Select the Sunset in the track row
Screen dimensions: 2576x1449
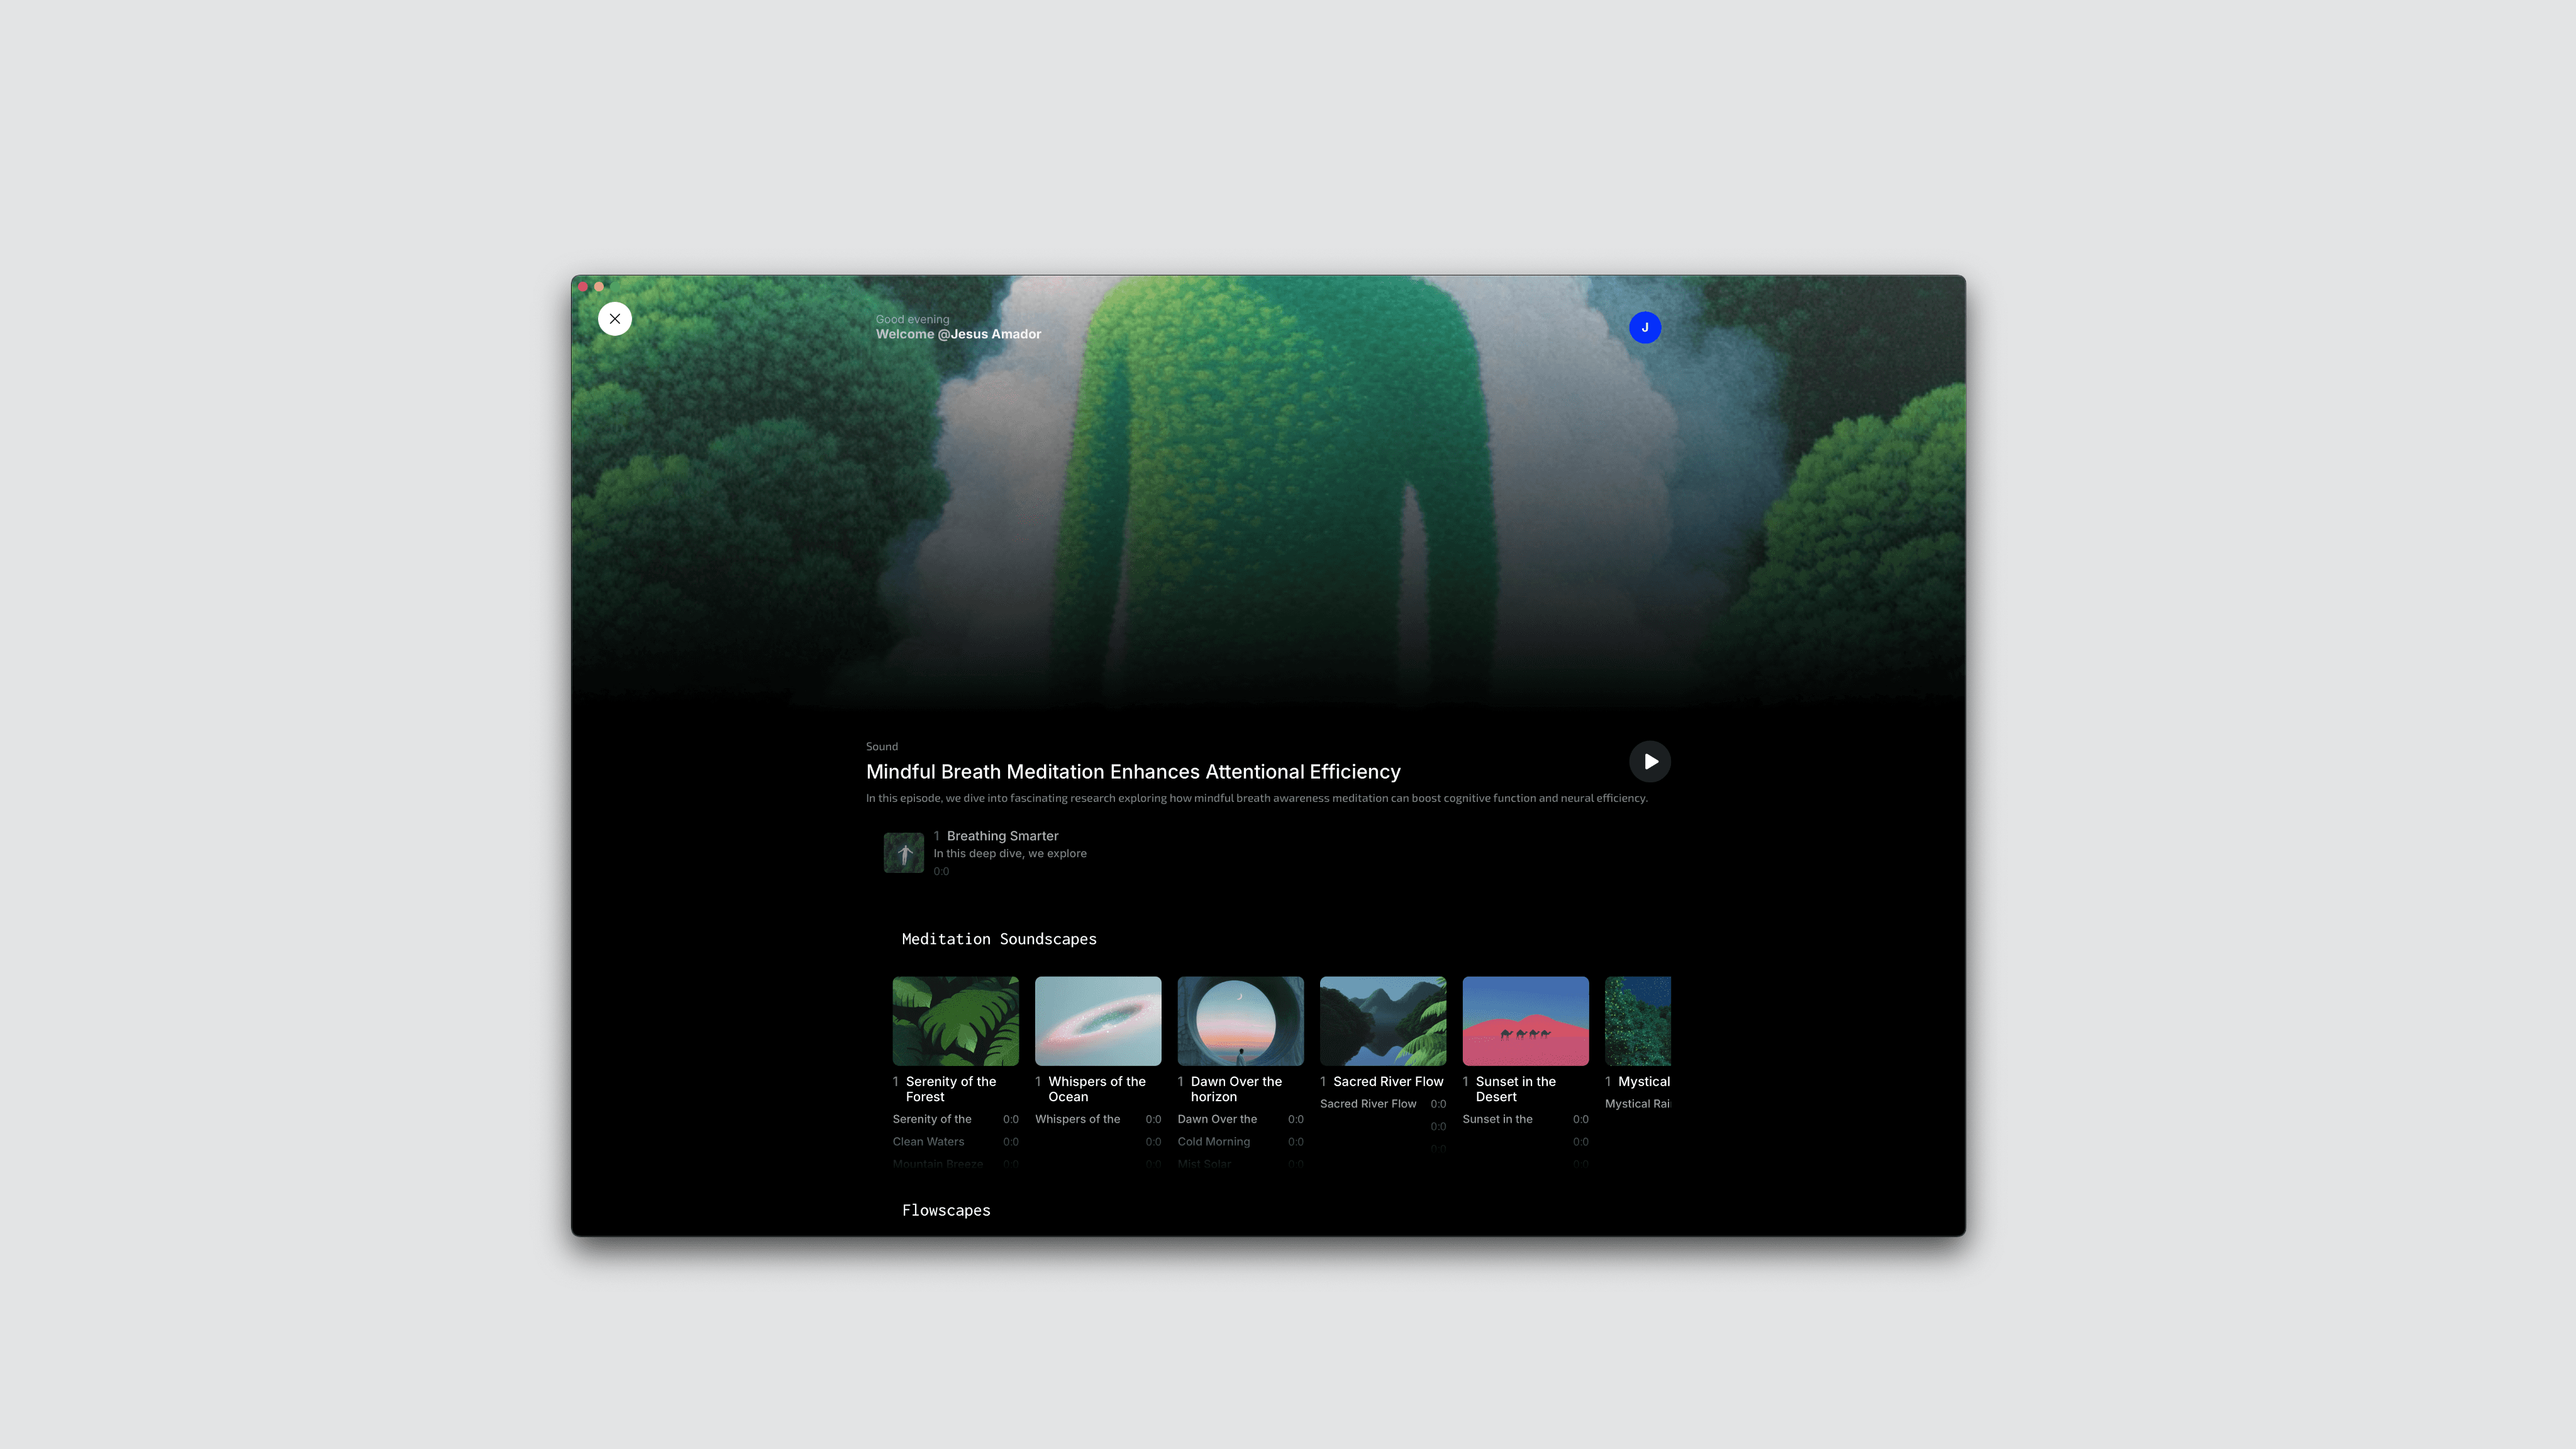click(x=1498, y=1119)
